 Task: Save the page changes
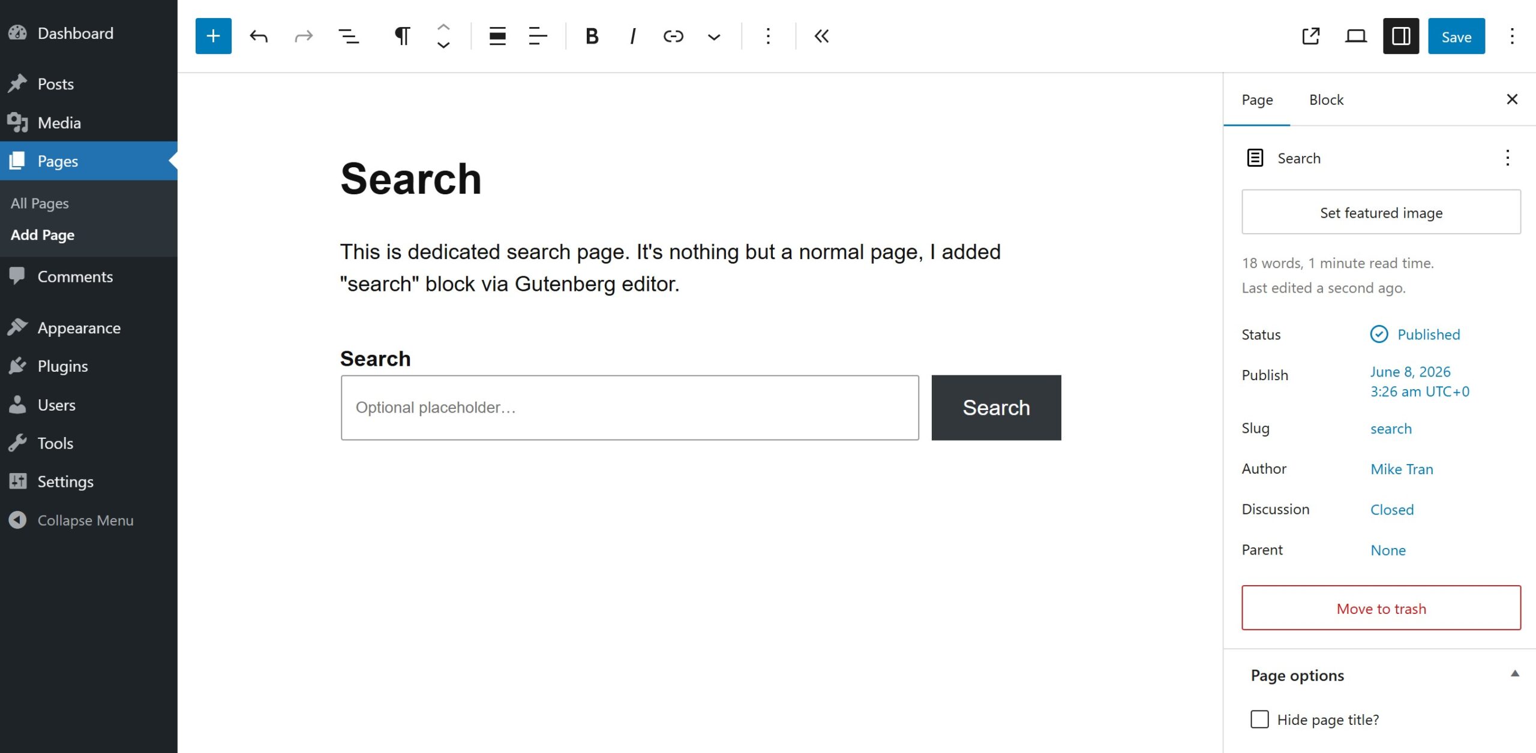(x=1456, y=36)
